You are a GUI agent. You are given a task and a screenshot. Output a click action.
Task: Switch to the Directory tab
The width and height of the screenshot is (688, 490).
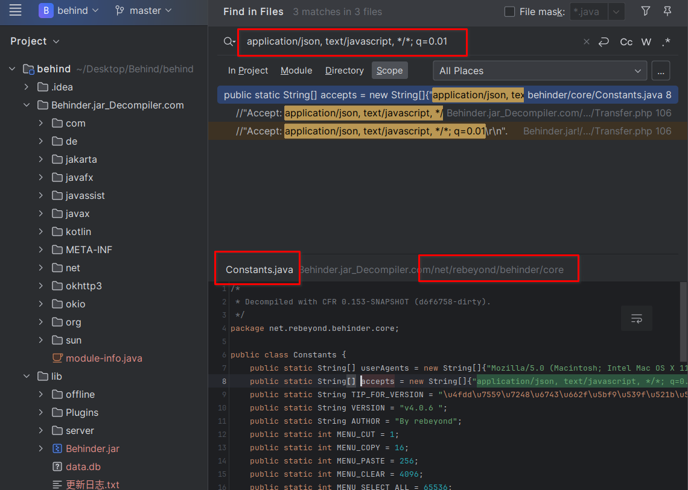pos(345,71)
